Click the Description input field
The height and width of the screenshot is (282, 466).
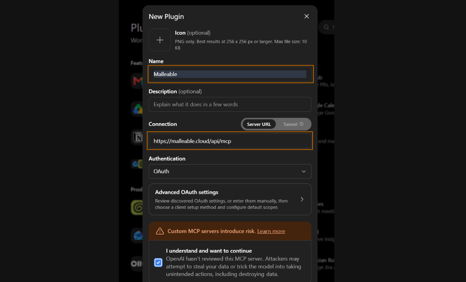coord(230,105)
